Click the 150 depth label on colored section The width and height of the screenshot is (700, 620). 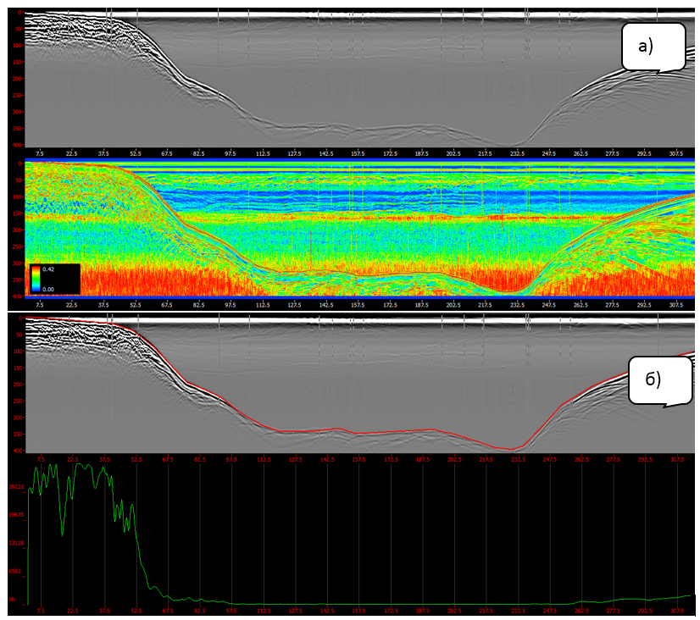click(18, 213)
